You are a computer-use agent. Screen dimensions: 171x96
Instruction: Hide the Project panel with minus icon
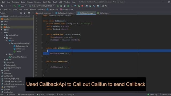pyautogui.click(x=33, y=13)
